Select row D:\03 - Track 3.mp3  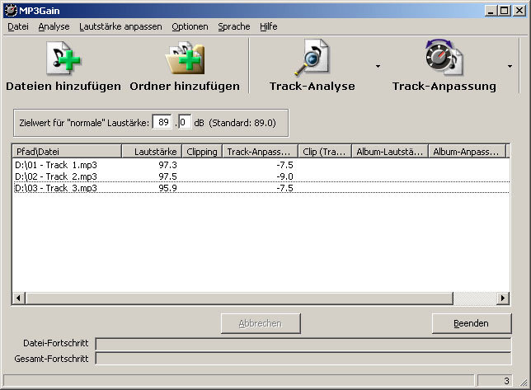(261, 188)
